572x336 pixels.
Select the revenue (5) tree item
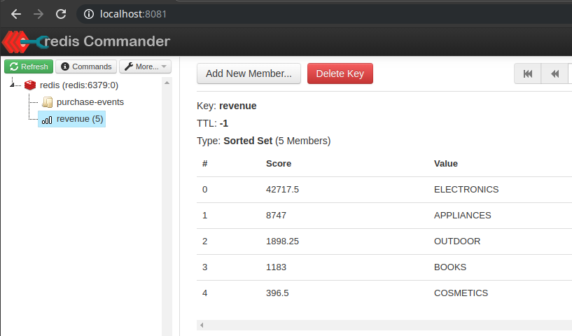tap(79, 119)
